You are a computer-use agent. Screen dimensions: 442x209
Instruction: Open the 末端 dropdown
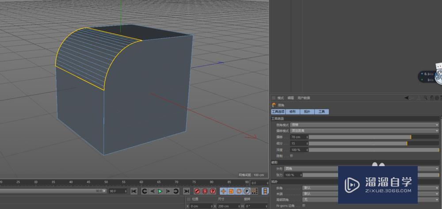[371, 194]
